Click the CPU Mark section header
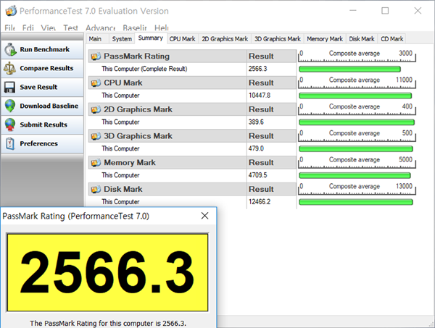This screenshot has width=435, height=328. (167, 83)
